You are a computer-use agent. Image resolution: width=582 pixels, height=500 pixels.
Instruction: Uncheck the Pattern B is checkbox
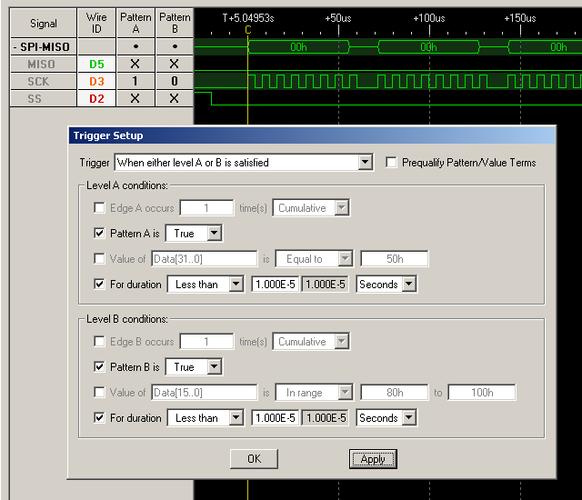99,367
